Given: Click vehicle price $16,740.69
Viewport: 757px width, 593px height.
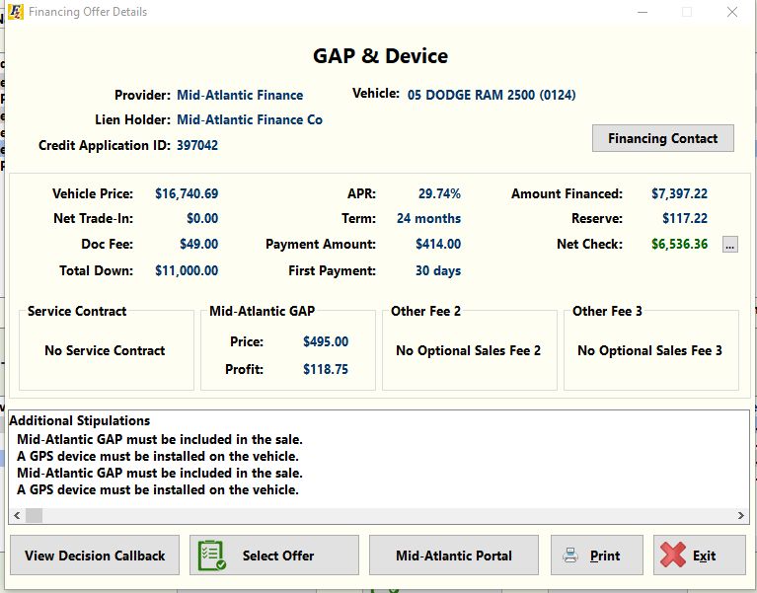Looking at the screenshot, I should 187,194.
